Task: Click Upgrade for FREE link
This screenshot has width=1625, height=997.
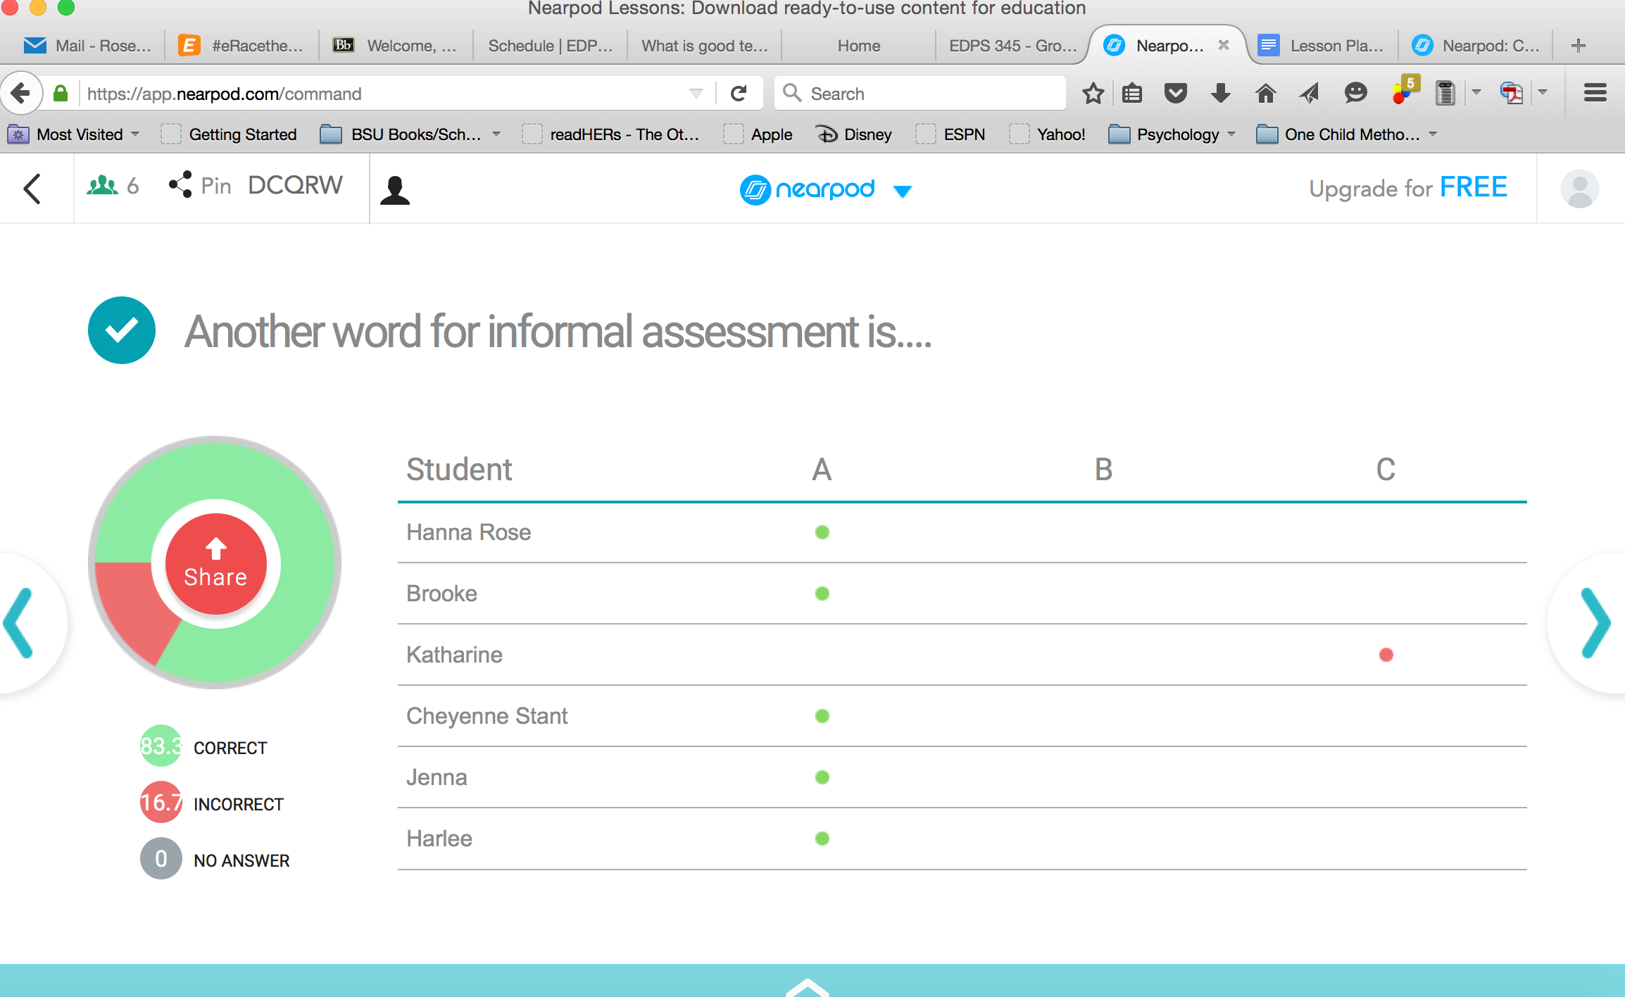Action: [x=1407, y=188]
